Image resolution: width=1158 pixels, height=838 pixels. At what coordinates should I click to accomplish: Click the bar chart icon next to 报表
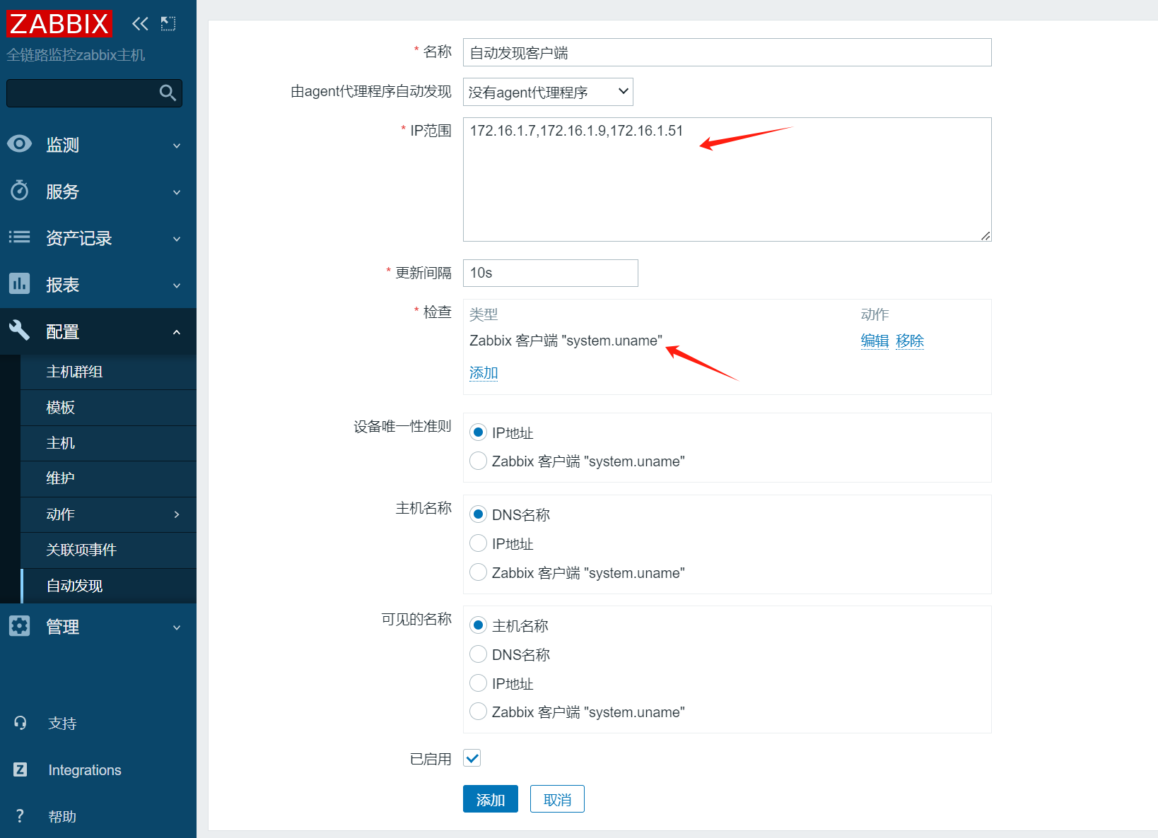20,283
